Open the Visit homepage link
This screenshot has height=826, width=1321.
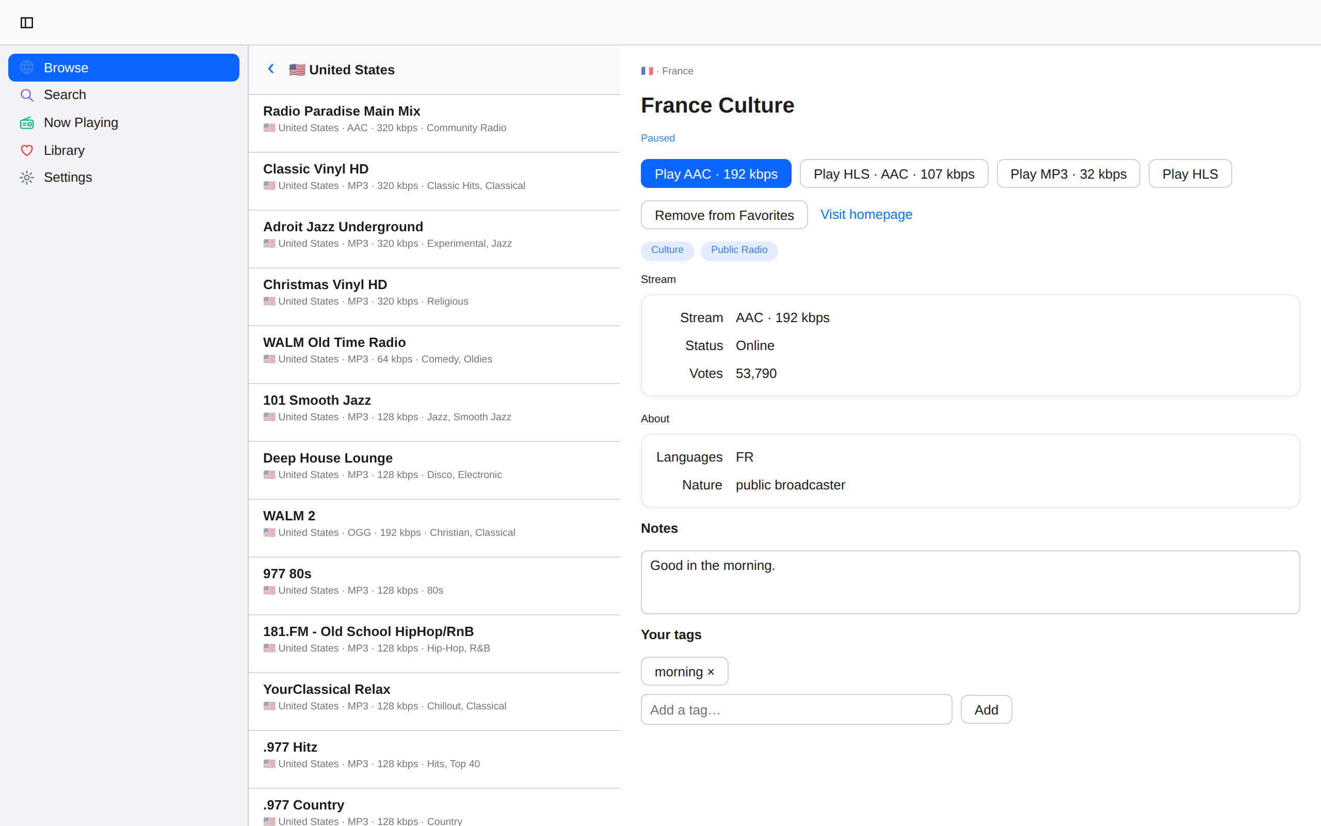click(x=866, y=215)
